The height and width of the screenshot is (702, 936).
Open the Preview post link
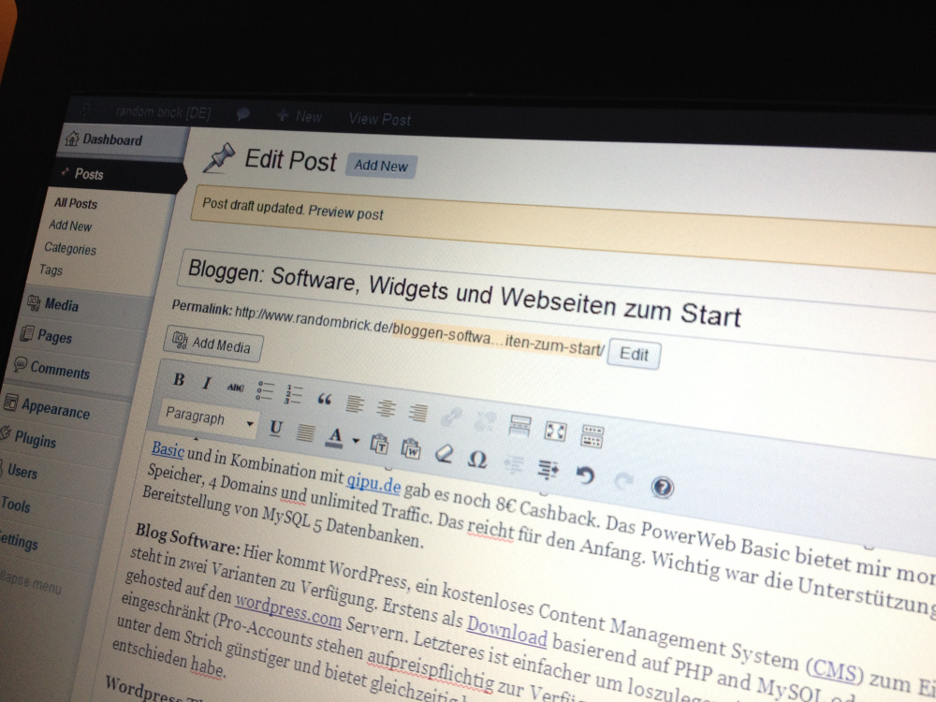pos(345,212)
